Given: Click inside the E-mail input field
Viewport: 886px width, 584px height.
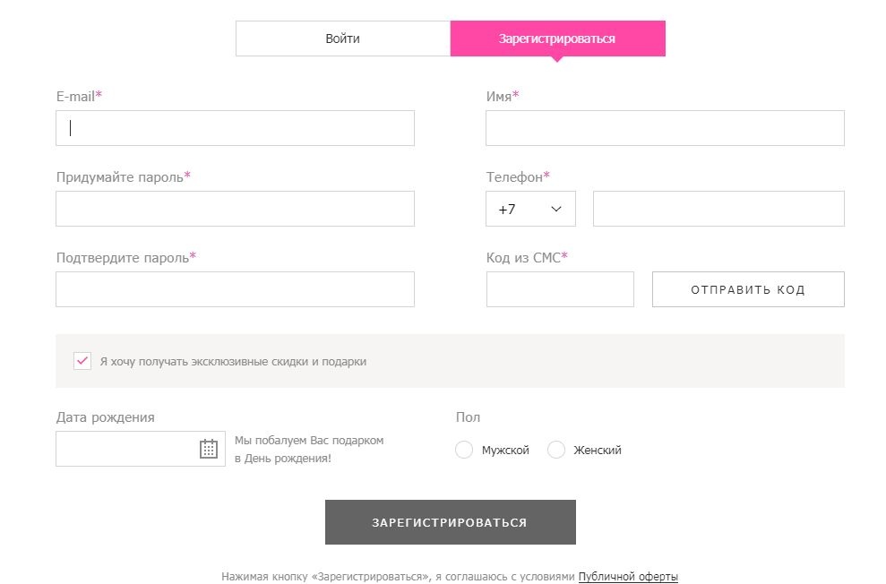Looking at the screenshot, I should click(235, 127).
